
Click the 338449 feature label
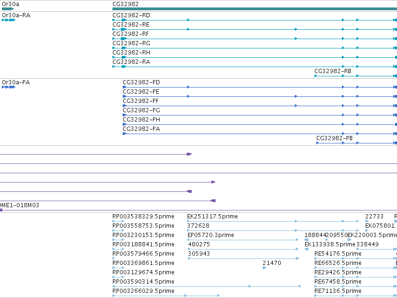[x=368, y=244]
